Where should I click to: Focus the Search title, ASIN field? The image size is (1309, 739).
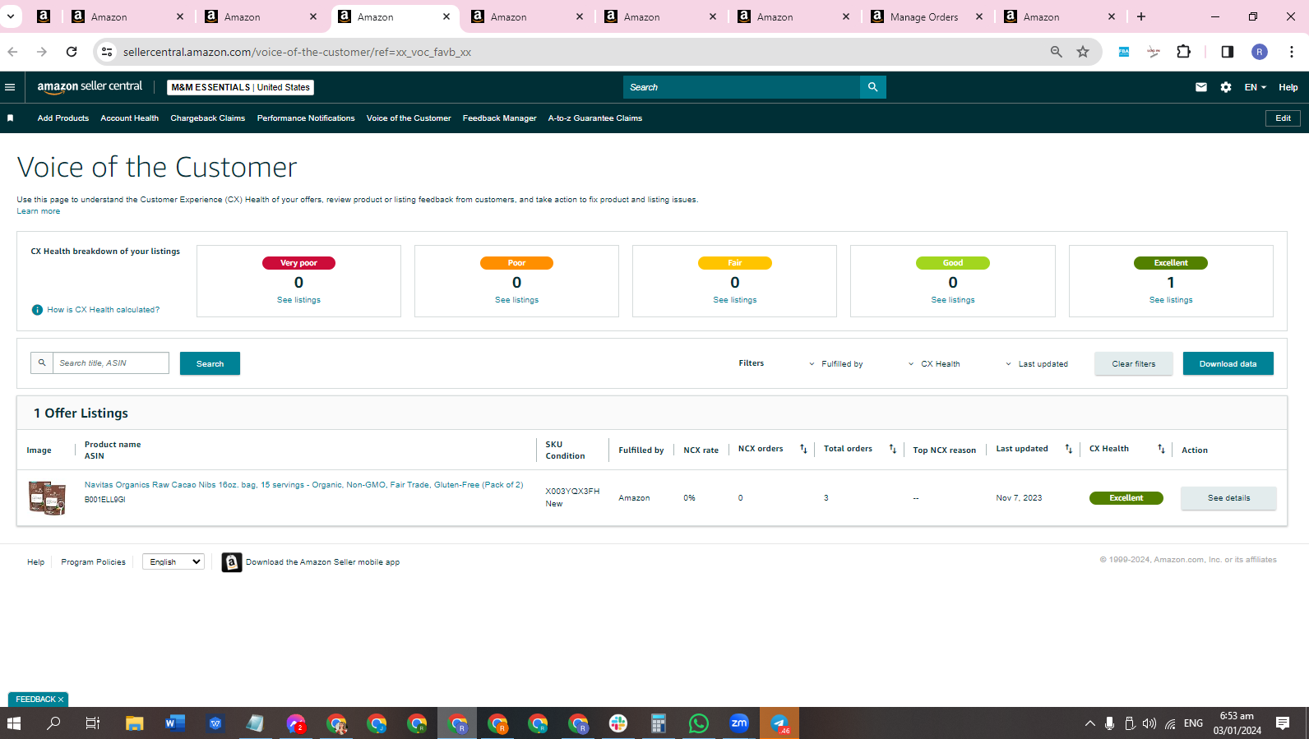(111, 363)
